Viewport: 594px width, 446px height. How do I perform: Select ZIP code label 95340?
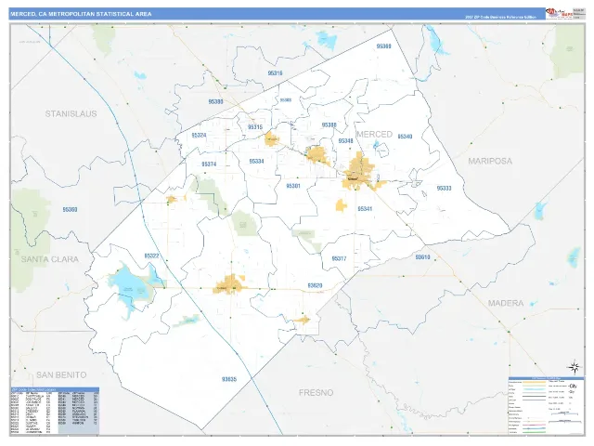(x=405, y=137)
